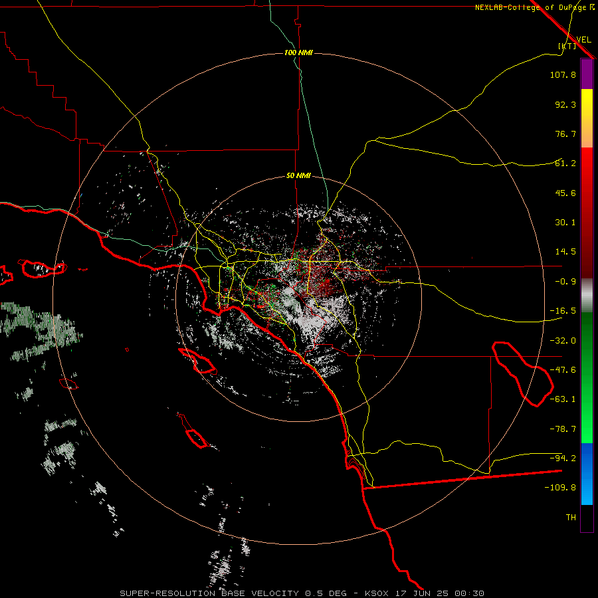
Task: Click the yellow-orange segment of the color bar
Action: tap(587, 118)
